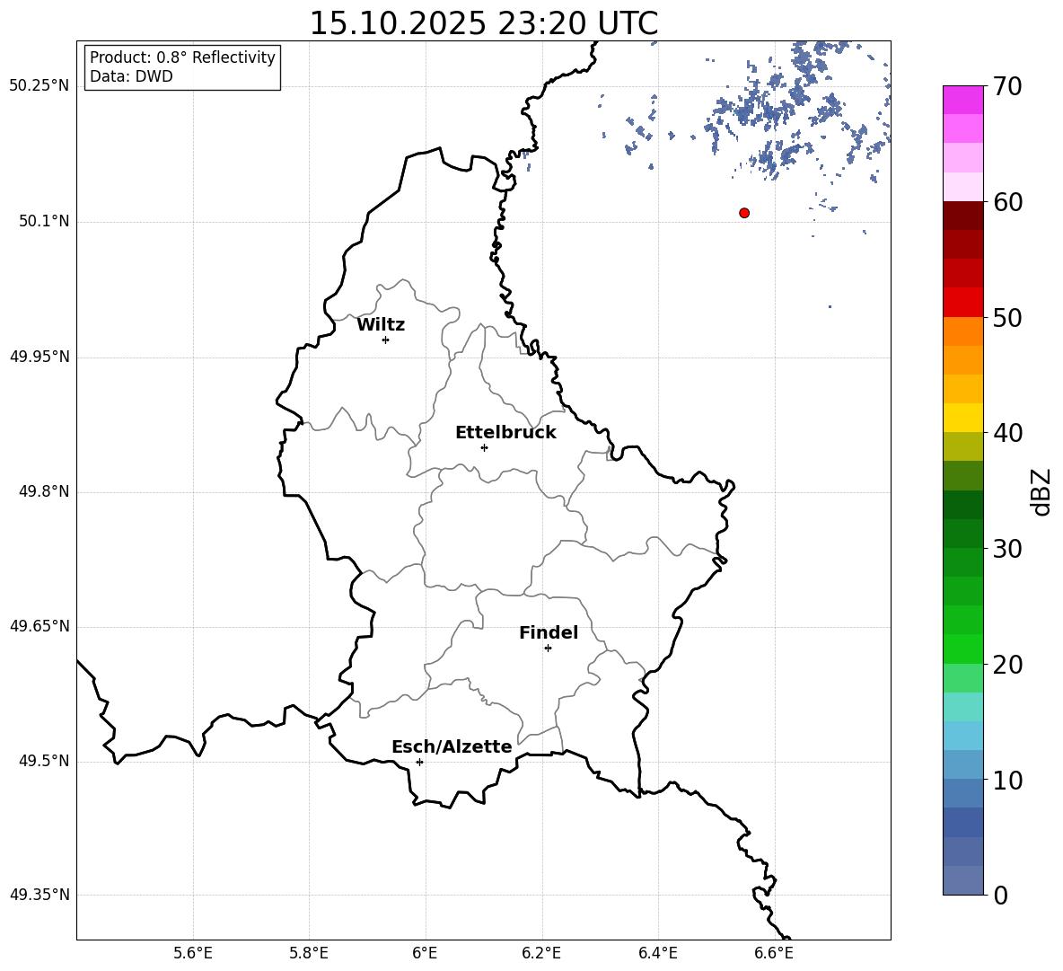Click the Product: 0.8° Reflectivity text
This screenshot has height=971, width=1063.
pos(182,57)
